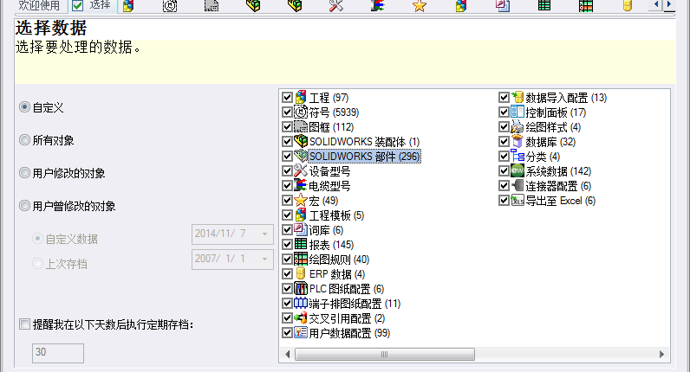Click the 用户数据配置 icon
Screen dimensions: 690x372
(301, 332)
